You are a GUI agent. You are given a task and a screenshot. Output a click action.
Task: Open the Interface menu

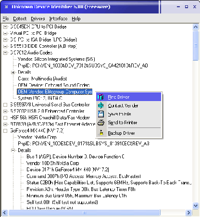58,19
